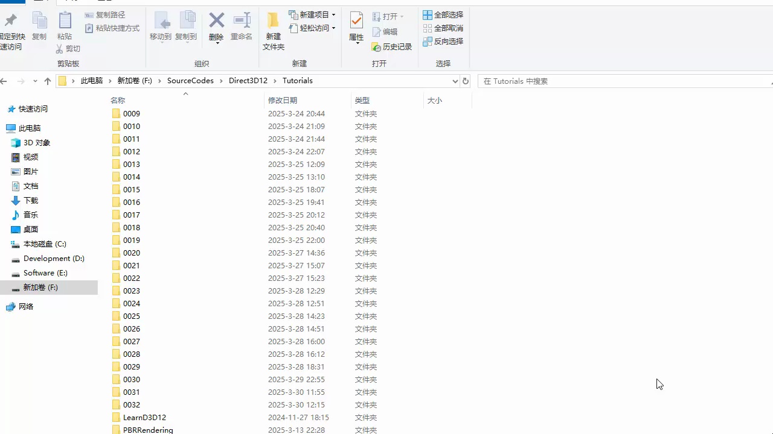The height and width of the screenshot is (434, 773).
Task: Click the 重命名 (Rename) icon
Action: pos(241,27)
